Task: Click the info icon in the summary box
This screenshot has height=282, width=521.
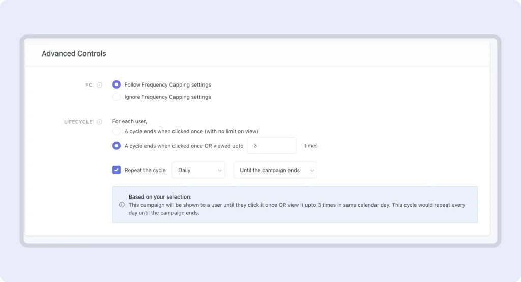Action: pyautogui.click(x=122, y=205)
